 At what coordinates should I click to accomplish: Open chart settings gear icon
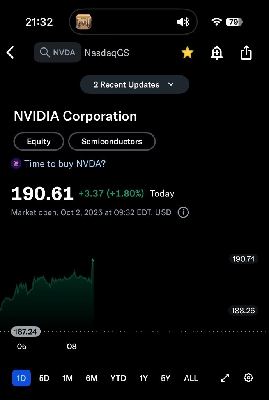point(248,378)
